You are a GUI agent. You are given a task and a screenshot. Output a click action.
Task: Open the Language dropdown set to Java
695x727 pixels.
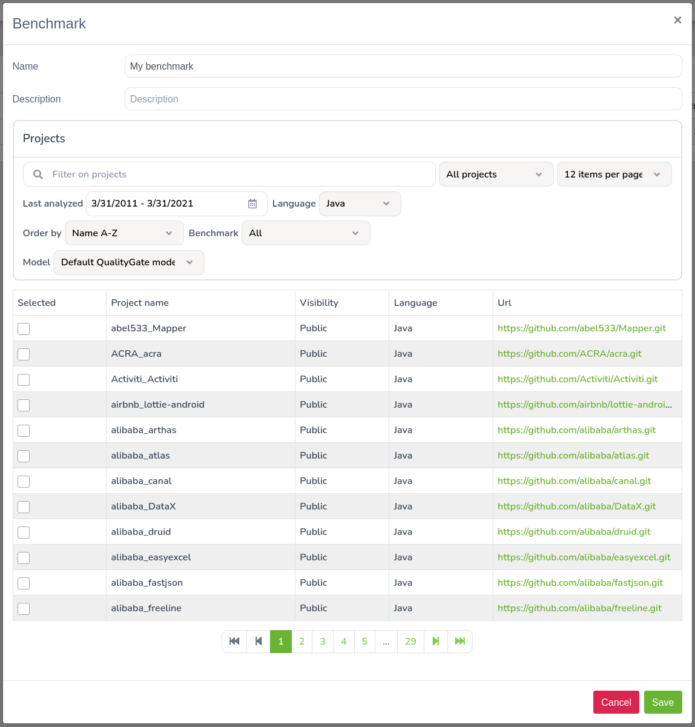point(360,204)
